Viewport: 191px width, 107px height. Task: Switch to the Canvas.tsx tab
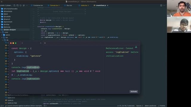coord(53,5)
